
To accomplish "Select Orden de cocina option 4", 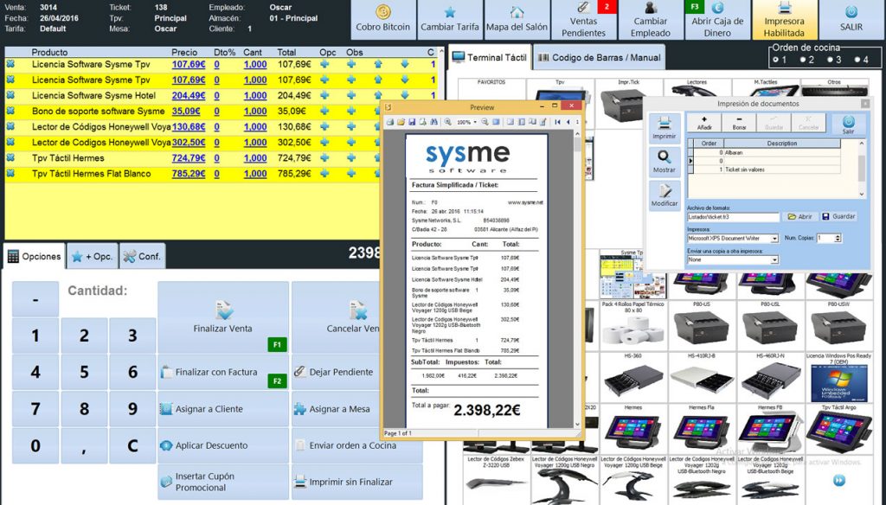I will (x=857, y=60).
